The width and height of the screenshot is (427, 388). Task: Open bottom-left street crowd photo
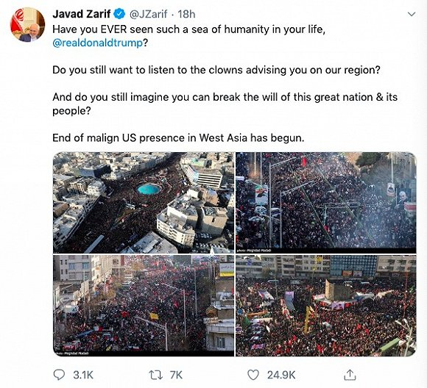(x=144, y=306)
